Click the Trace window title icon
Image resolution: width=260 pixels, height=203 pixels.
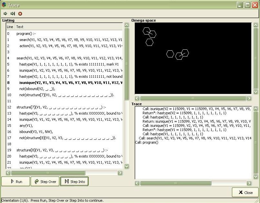click(x=4, y=5)
